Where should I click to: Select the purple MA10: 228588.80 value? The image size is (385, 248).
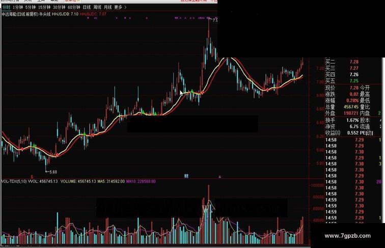(x=141, y=181)
